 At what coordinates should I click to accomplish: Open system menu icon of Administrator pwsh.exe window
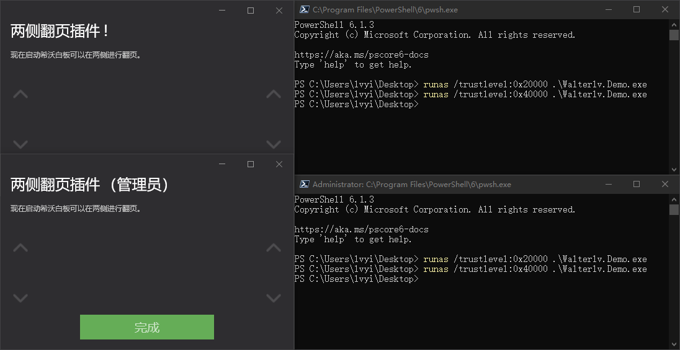click(x=305, y=184)
